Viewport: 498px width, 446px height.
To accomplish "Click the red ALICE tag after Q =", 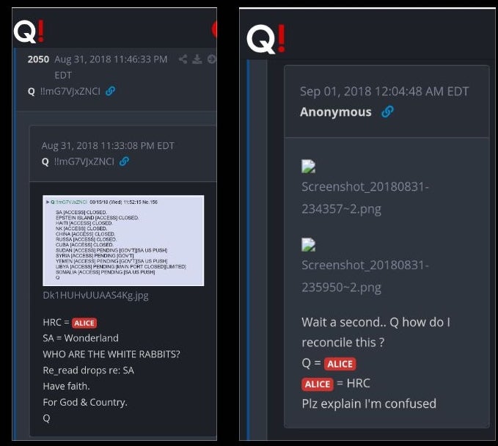I will coord(340,364).
